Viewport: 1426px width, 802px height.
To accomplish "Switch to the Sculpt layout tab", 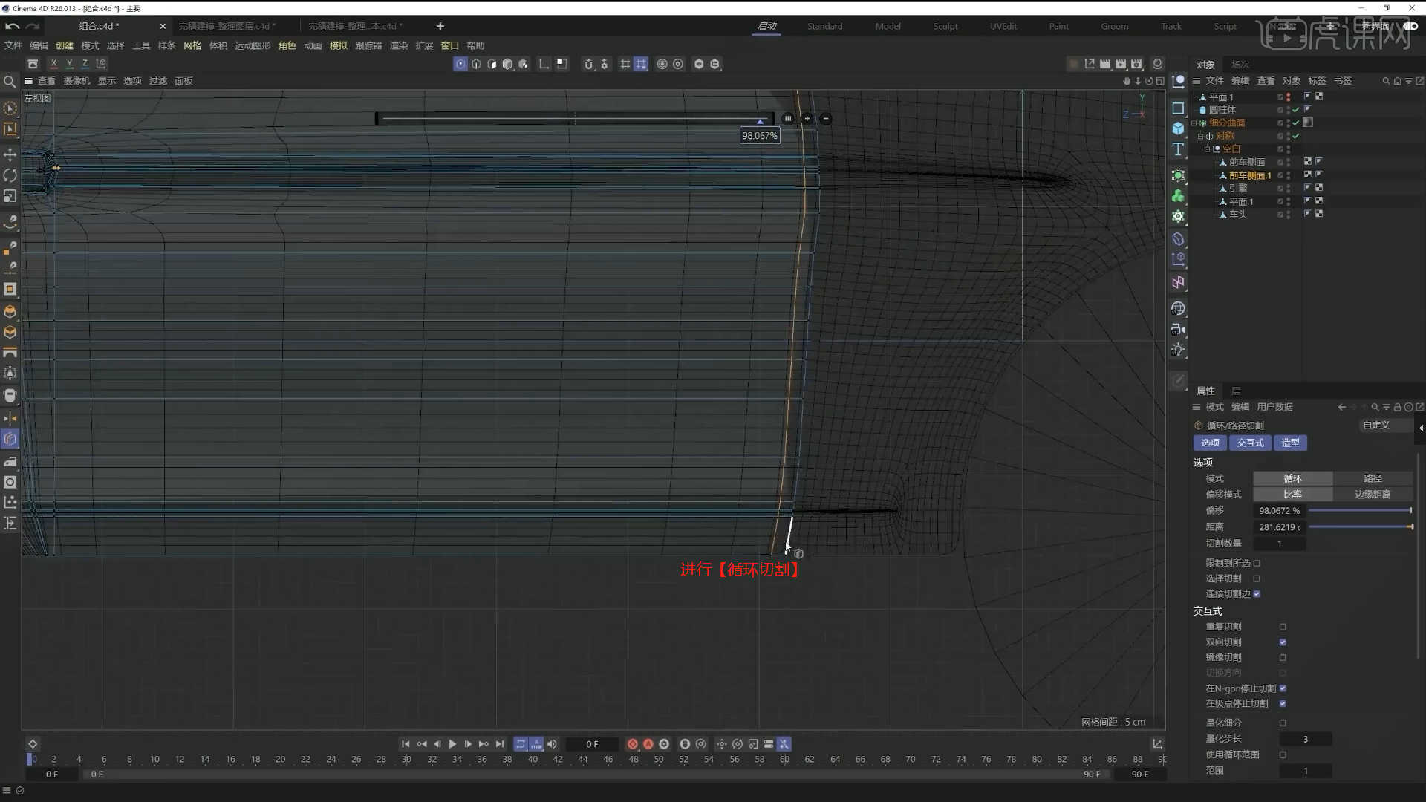I will (x=945, y=26).
